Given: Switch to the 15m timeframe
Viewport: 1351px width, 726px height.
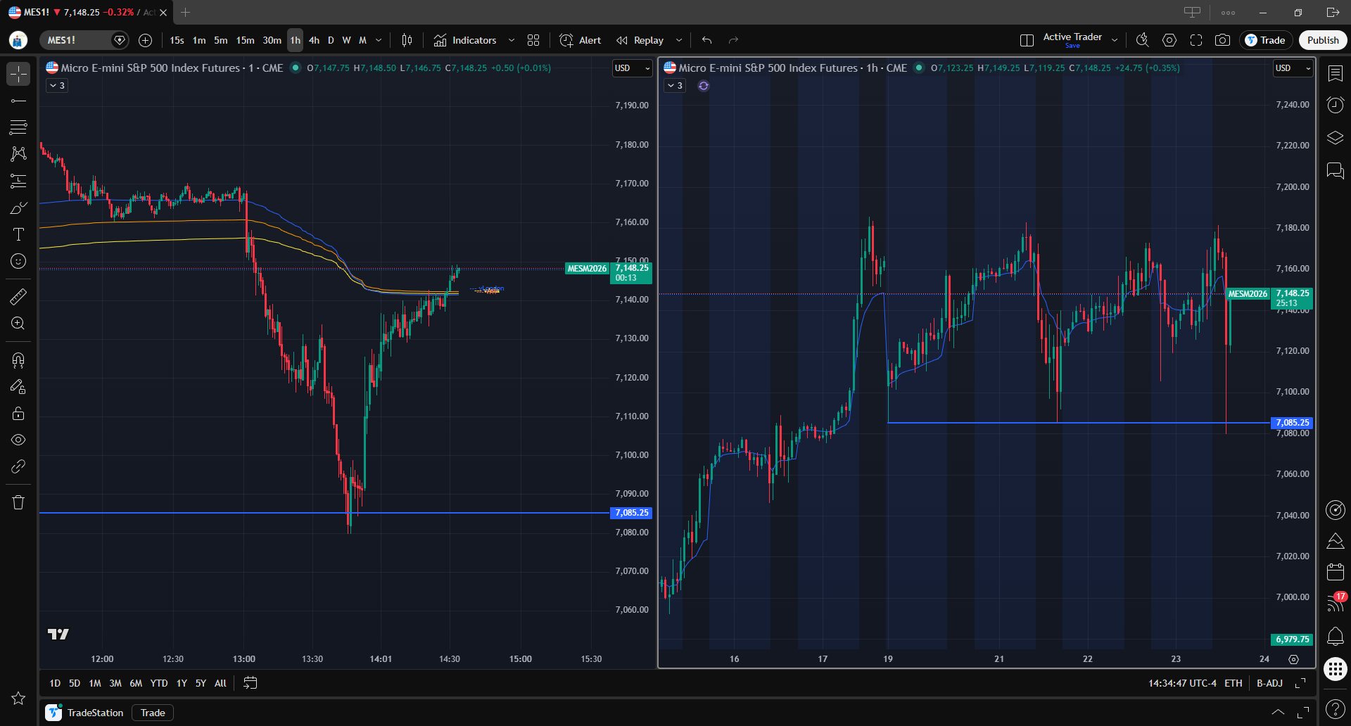Looking at the screenshot, I should click(x=245, y=40).
